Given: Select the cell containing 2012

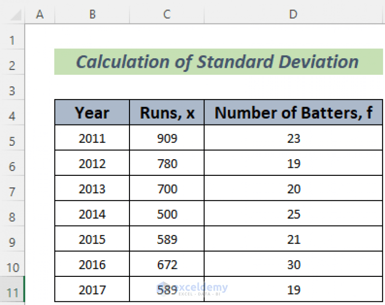Looking at the screenshot, I should point(92,163).
